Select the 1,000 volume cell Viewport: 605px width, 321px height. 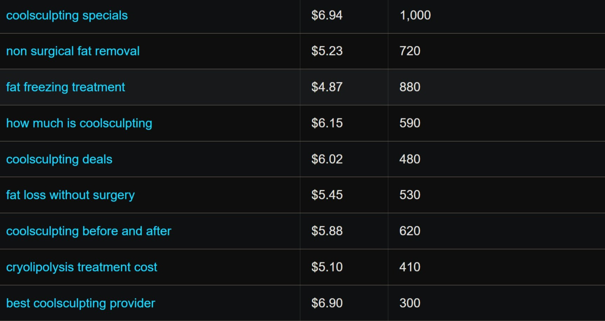tap(415, 15)
